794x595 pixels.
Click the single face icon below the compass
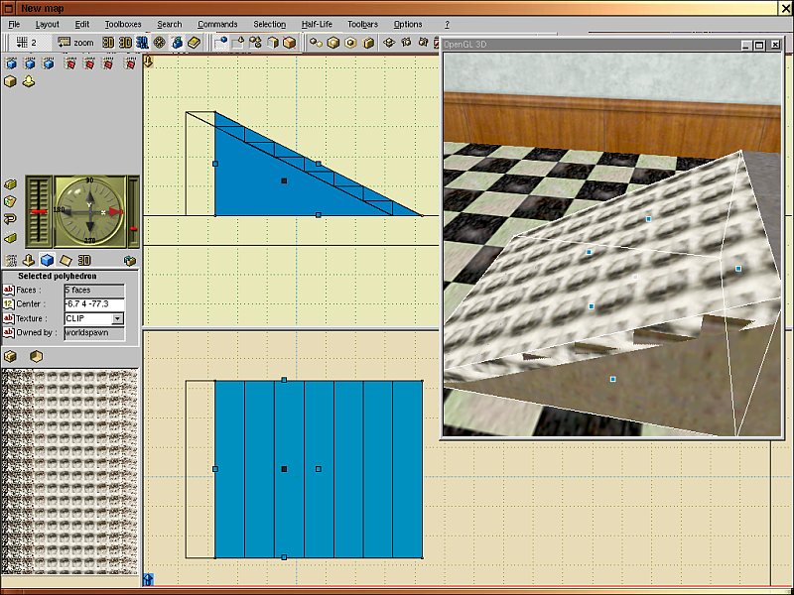click(66, 260)
